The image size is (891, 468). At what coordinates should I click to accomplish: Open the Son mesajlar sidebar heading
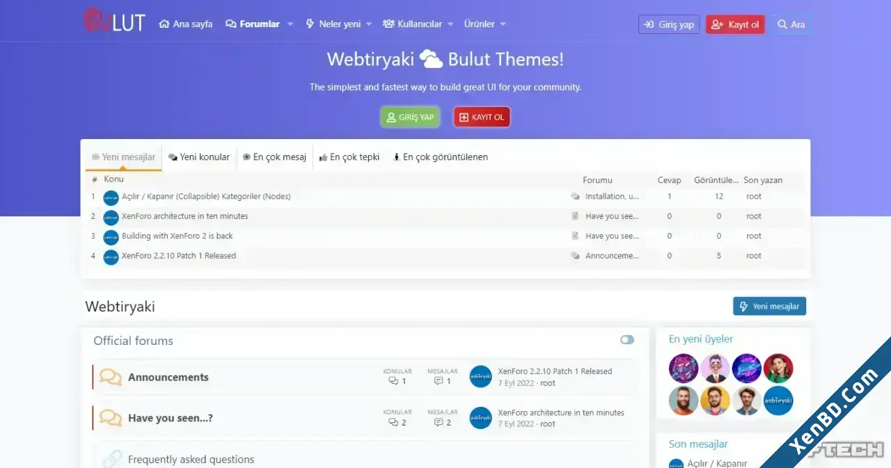698,444
